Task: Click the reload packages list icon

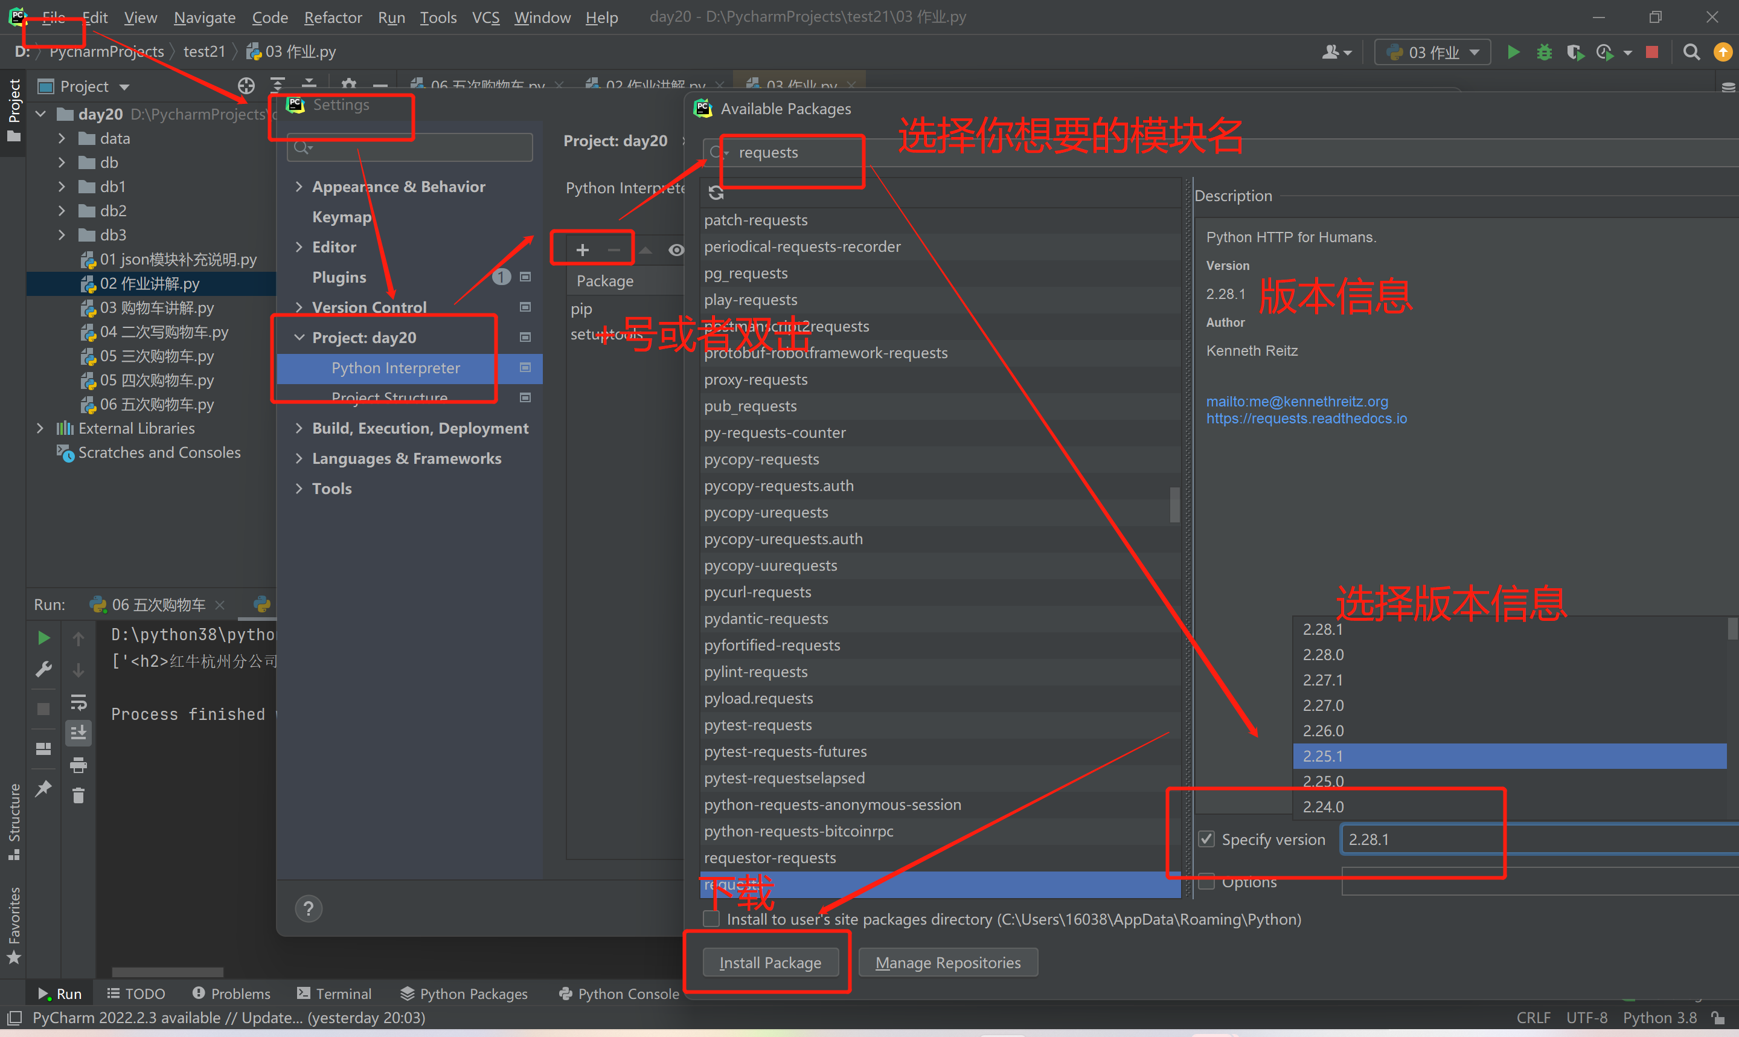Action: coord(716,192)
